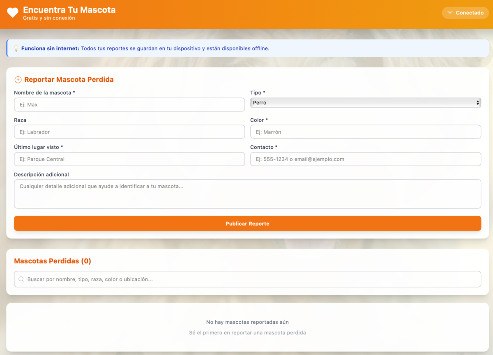Image resolution: width=493 pixels, height=355 pixels.
Task: Click the Funciona sin internet notice text
Action: point(145,48)
